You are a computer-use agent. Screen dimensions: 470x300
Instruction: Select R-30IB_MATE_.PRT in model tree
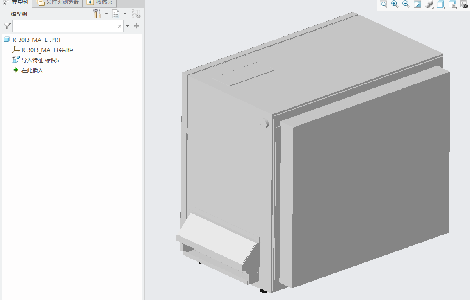click(x=37, y=40)
